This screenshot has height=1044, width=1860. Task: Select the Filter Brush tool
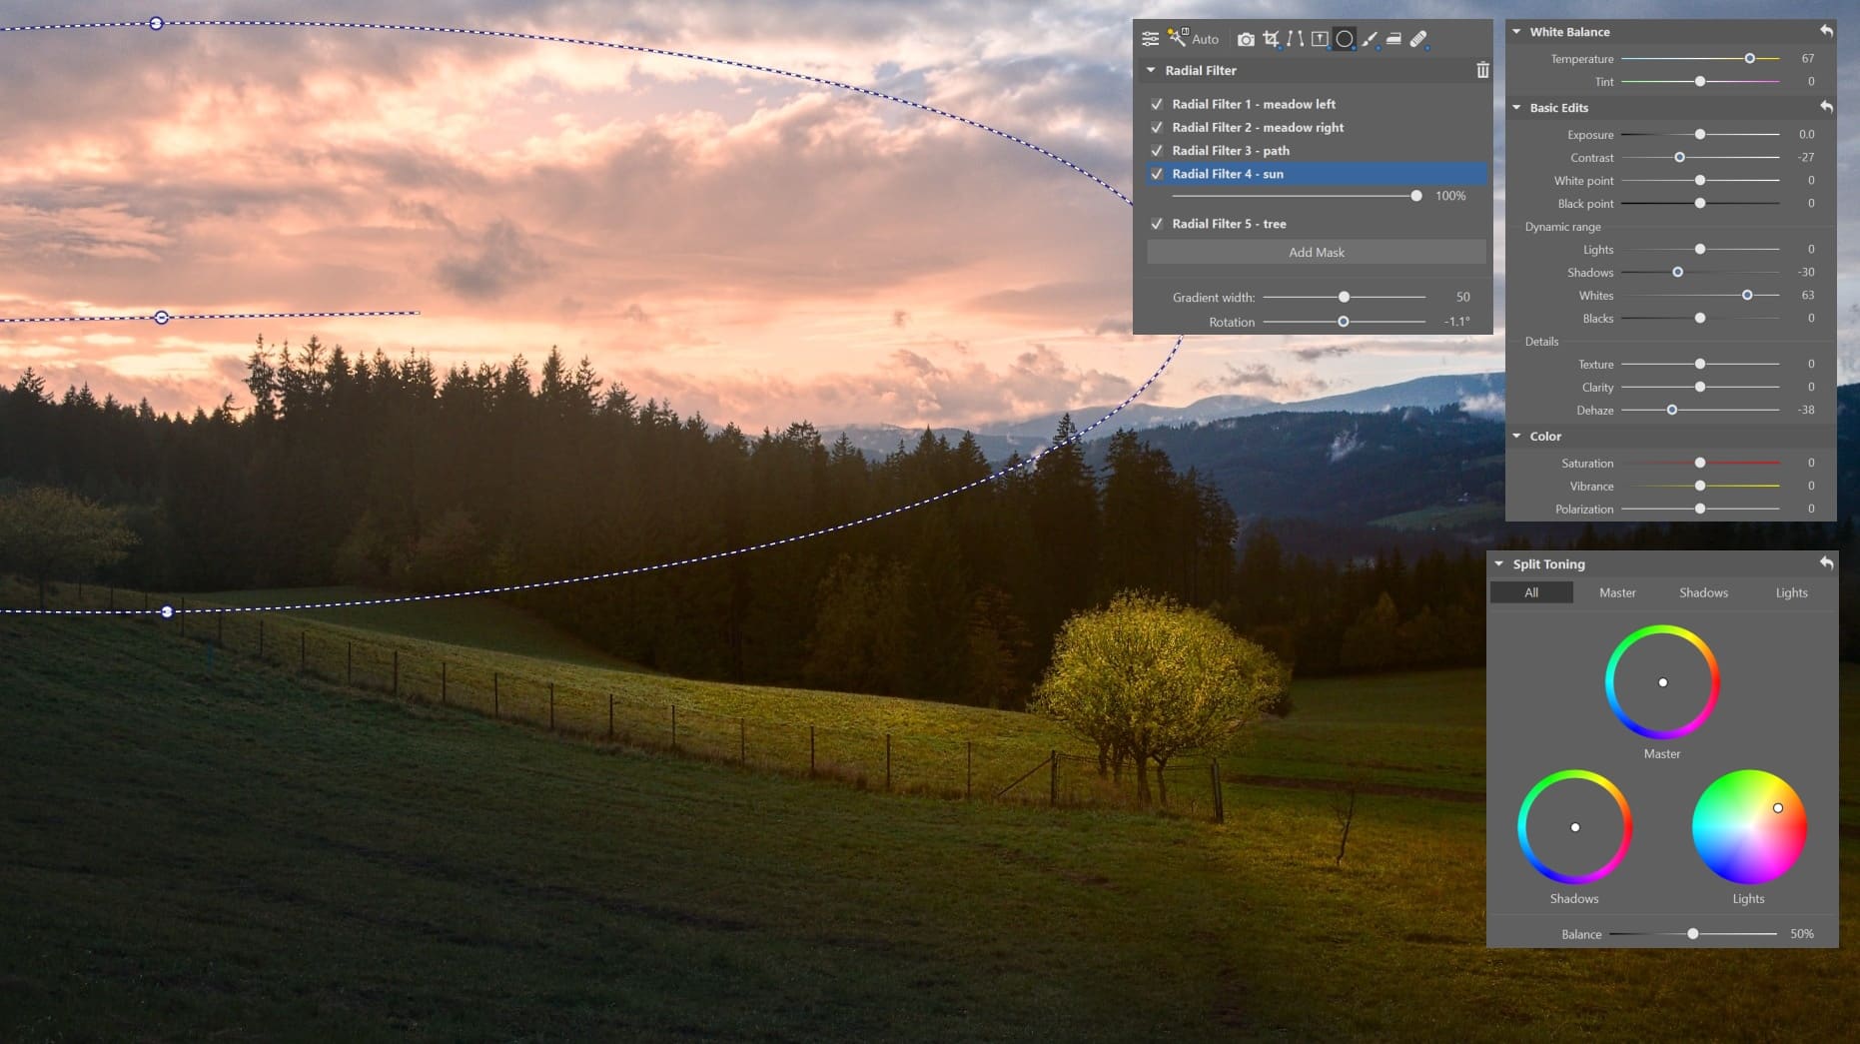pos(1370,39)
